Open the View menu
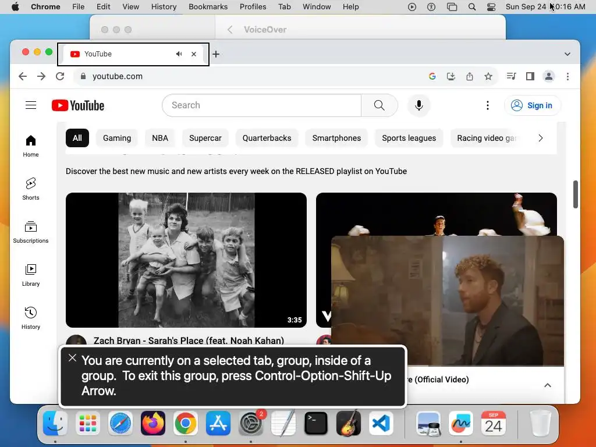 click(x=131, y=7)
